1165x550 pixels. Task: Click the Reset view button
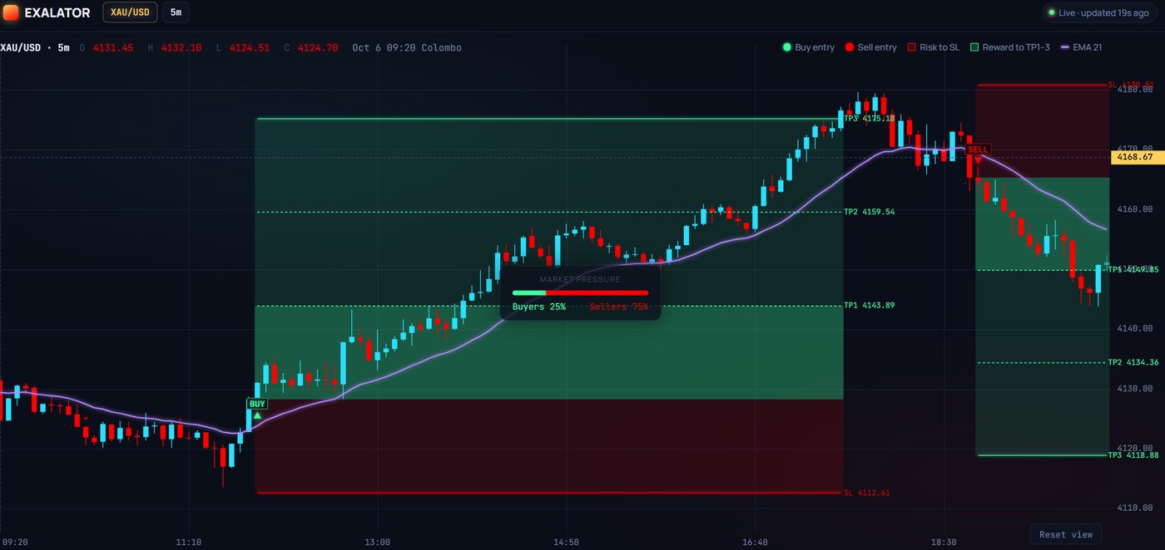(1066, 534)
